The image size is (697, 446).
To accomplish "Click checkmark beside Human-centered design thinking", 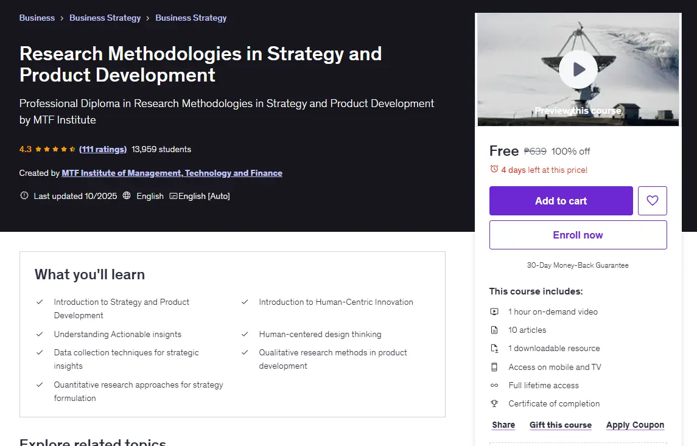I will pyautogui.click(x=245, y=334).
